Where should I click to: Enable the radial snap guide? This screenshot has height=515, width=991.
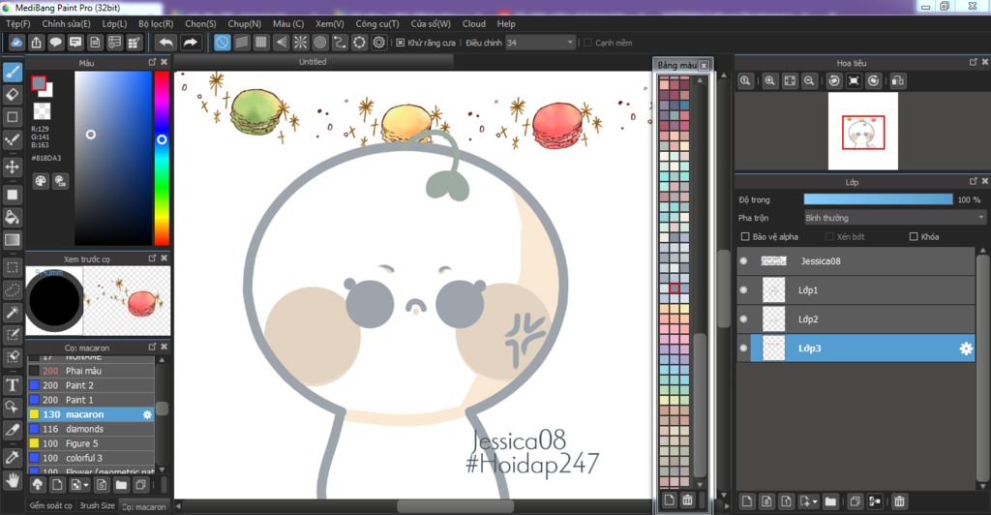point(300,43)
